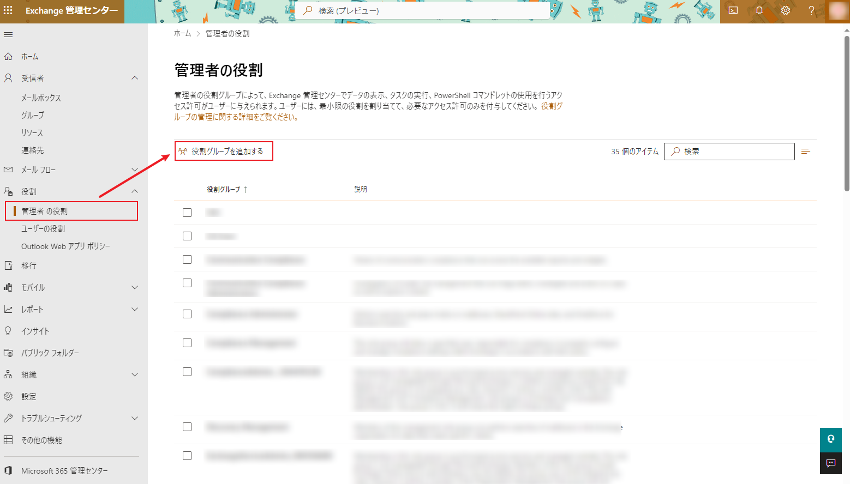Image resolution: width=850 pixels, height=484 pixels.
Task: Click the Reports chart icon
Action: tap(8, 309)
